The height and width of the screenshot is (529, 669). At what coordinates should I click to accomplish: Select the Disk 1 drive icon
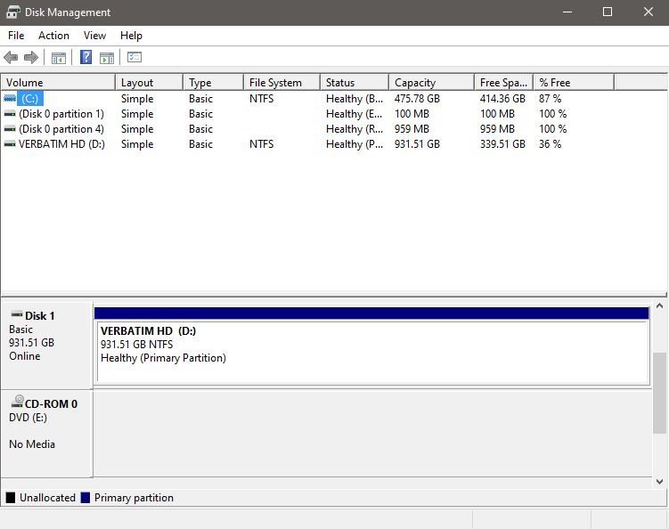[16, 315]
